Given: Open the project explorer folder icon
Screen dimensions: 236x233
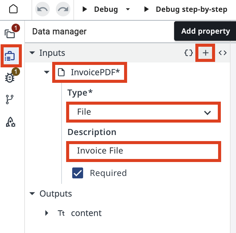Looking at the screenshot, I should 10,33.
